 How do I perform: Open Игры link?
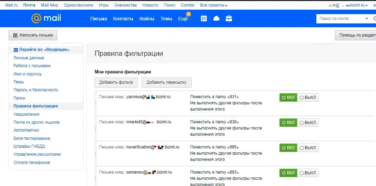click(104, 5)
